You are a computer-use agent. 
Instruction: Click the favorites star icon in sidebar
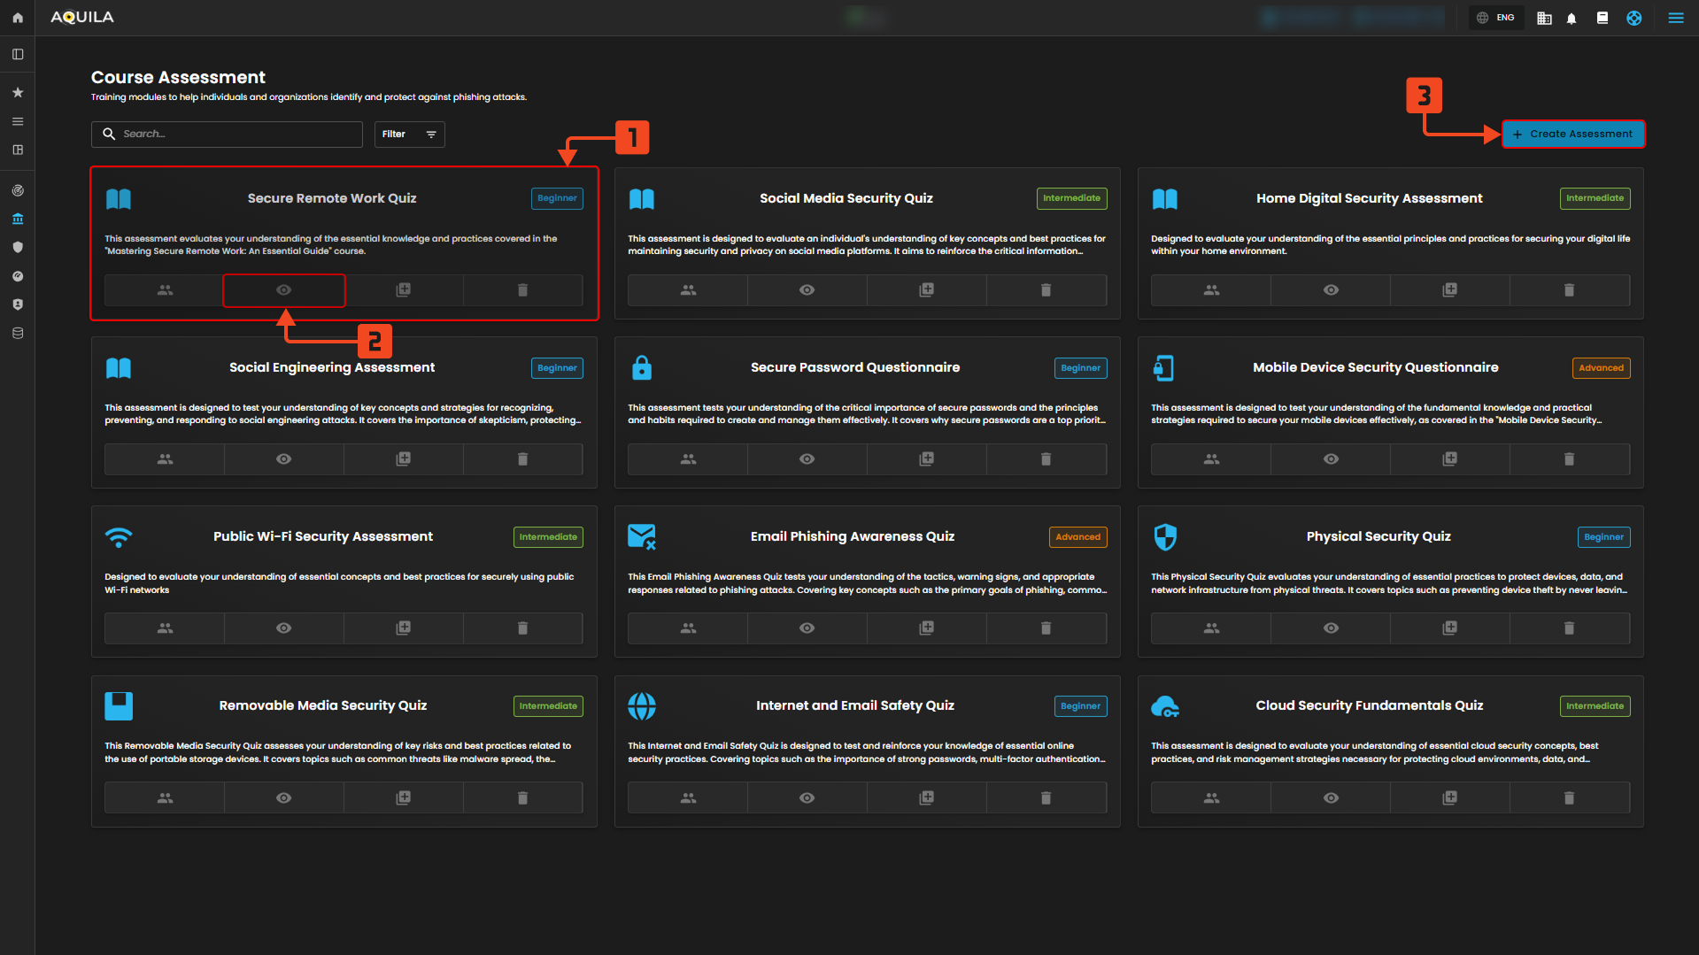pyautogui.click(x=18, y=93)
